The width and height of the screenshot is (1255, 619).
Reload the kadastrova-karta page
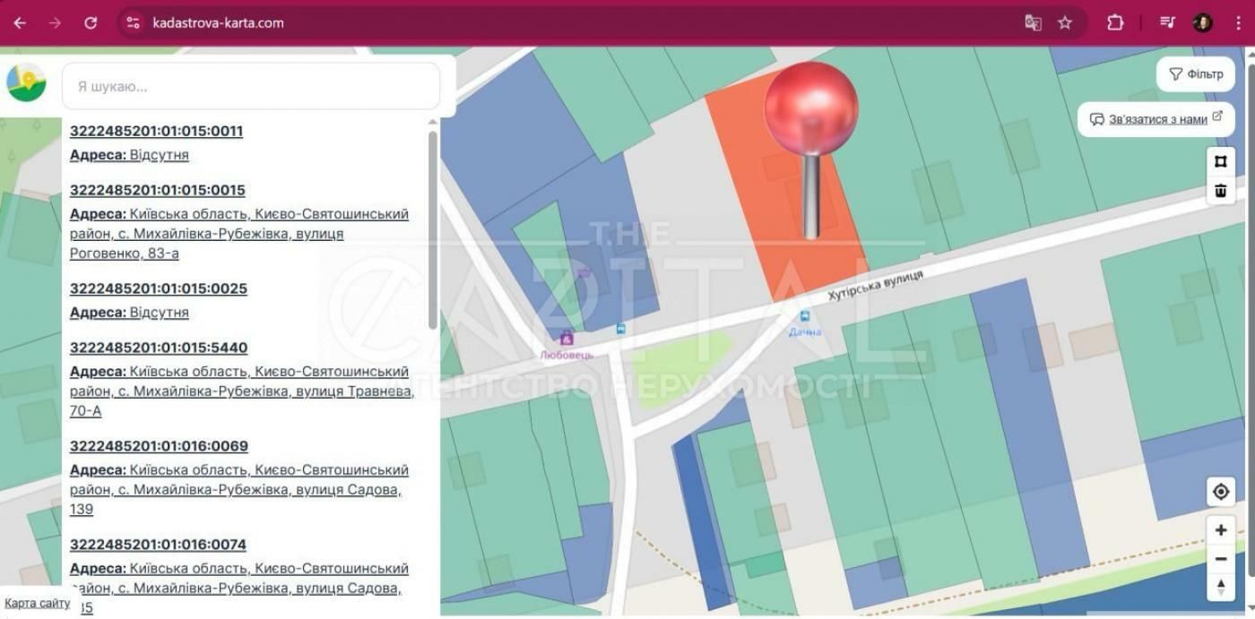[x=91, y=23]
